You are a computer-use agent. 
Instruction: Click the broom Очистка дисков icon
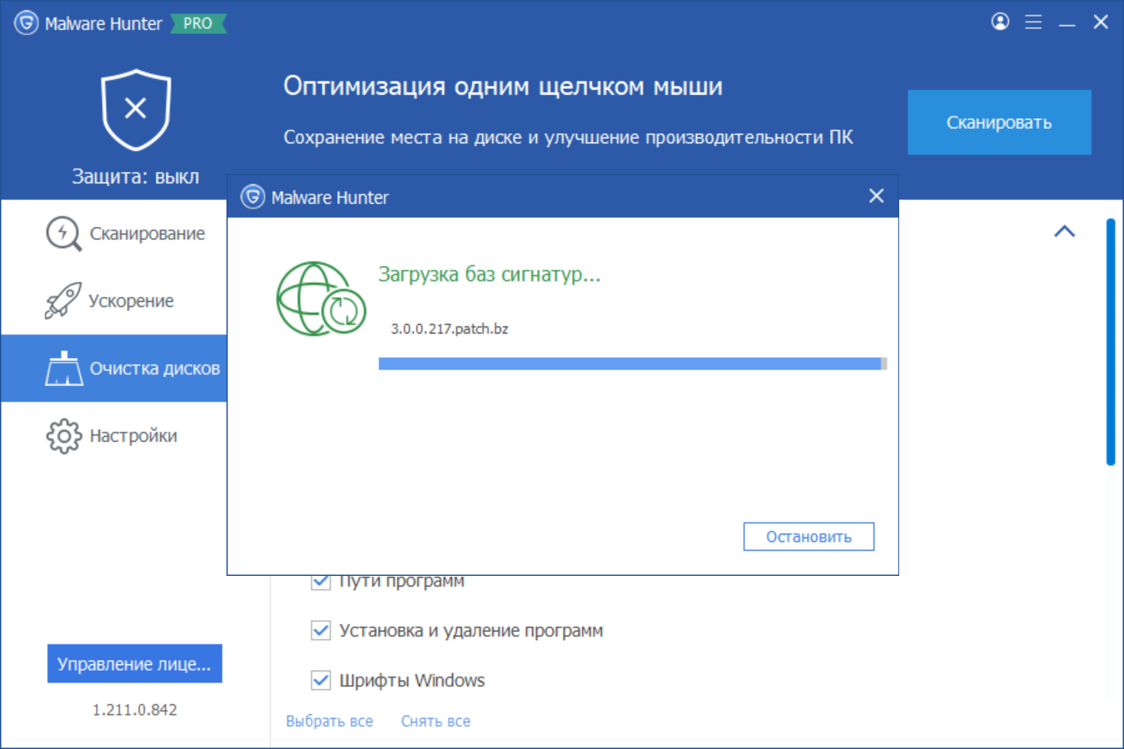pos(64,369)
